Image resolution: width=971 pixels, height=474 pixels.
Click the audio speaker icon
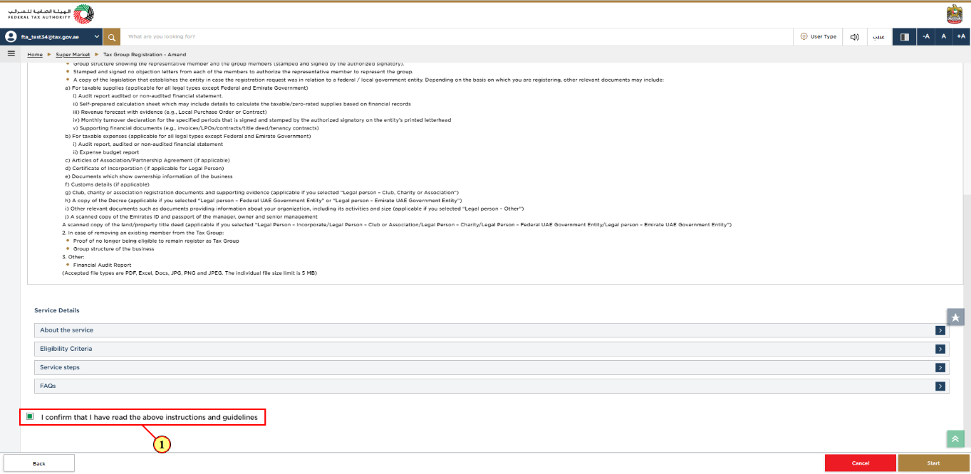tap(854, 36)
